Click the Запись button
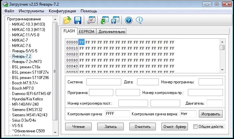Screen dimensions: 234x139 coord(110,126)
